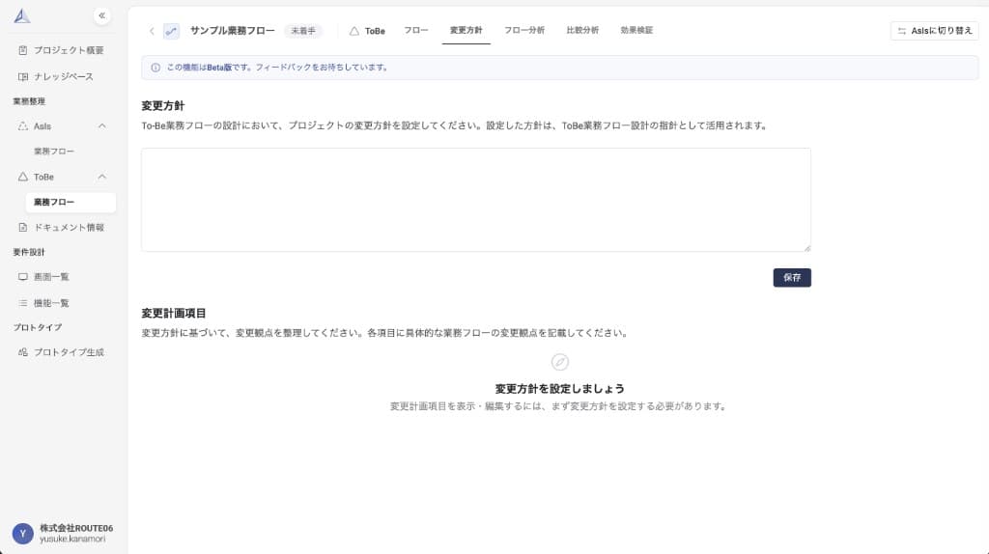The image size is (989, 554).
Task: Open プロジェクト概要 in sidebar
Action: click(62, 50)
